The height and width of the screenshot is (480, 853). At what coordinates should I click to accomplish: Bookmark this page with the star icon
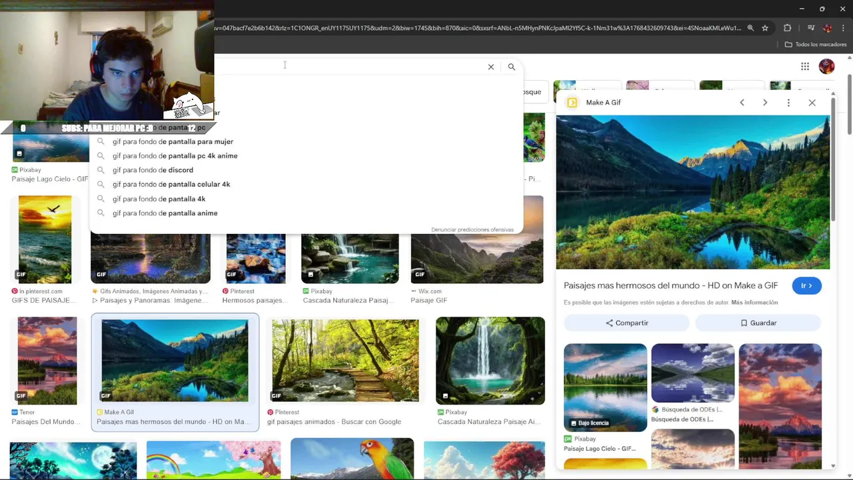tap(765, 28)
